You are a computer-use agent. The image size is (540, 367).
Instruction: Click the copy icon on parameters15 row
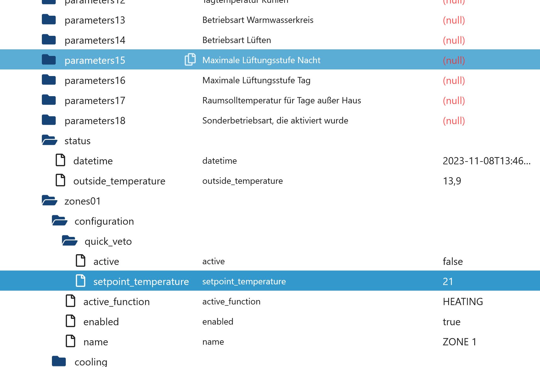[190, 59]
